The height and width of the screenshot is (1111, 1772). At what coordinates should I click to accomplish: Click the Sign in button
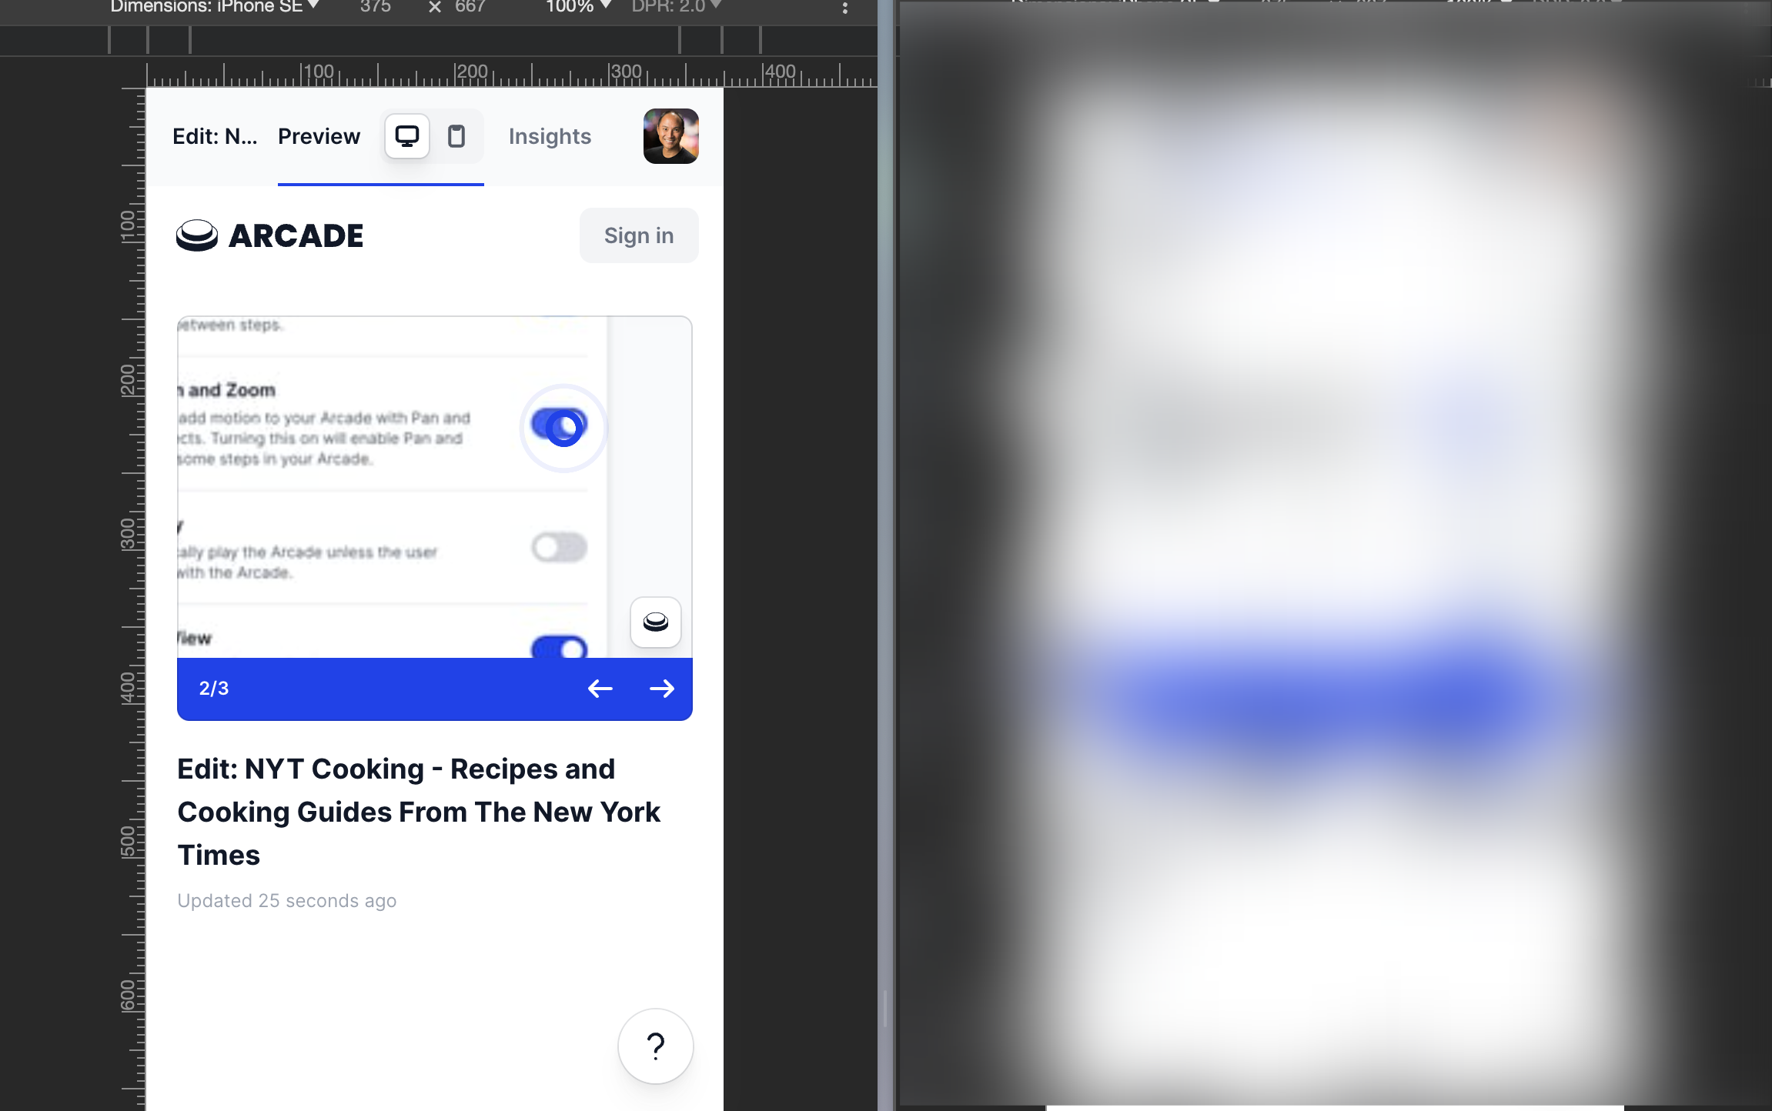click(637, 234)
